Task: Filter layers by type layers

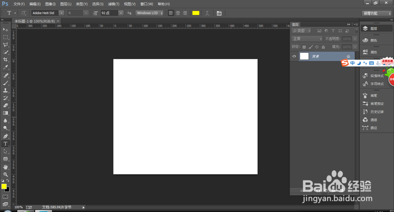Action: coord(333,31)
